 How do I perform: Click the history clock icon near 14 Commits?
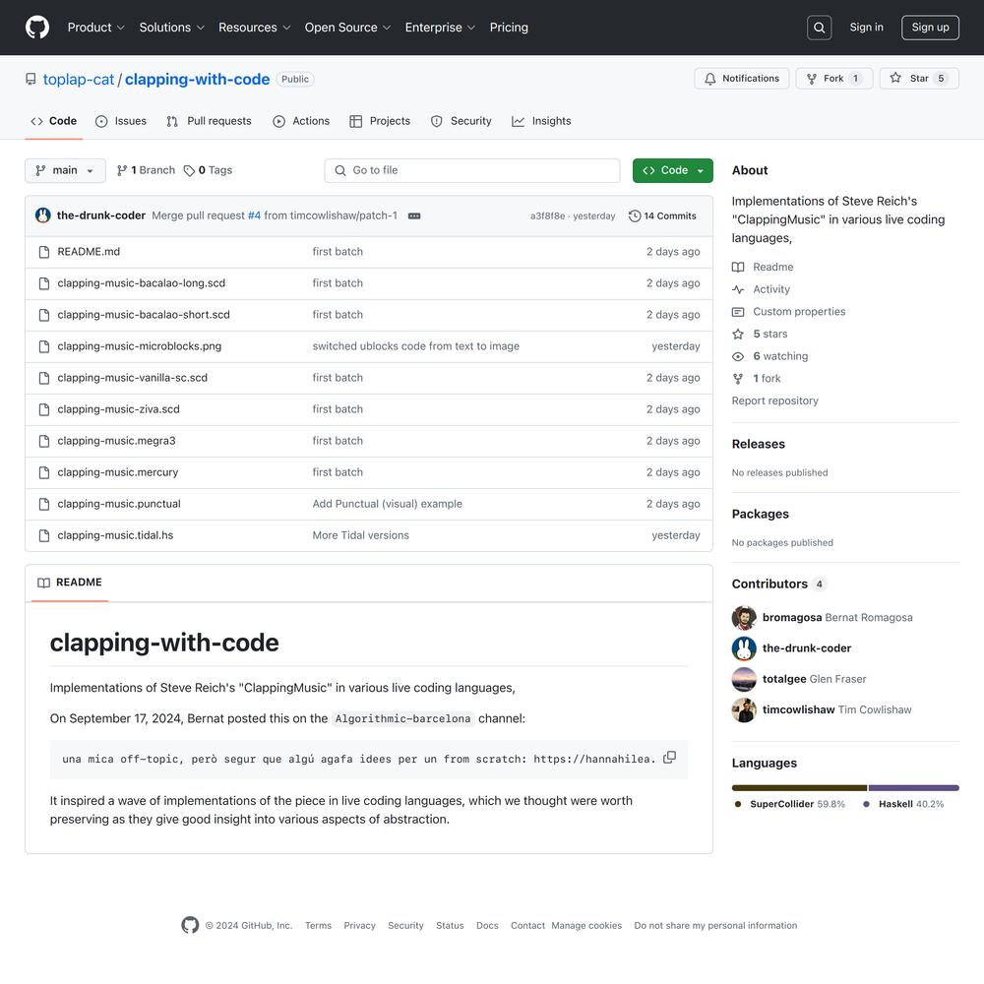635,215
